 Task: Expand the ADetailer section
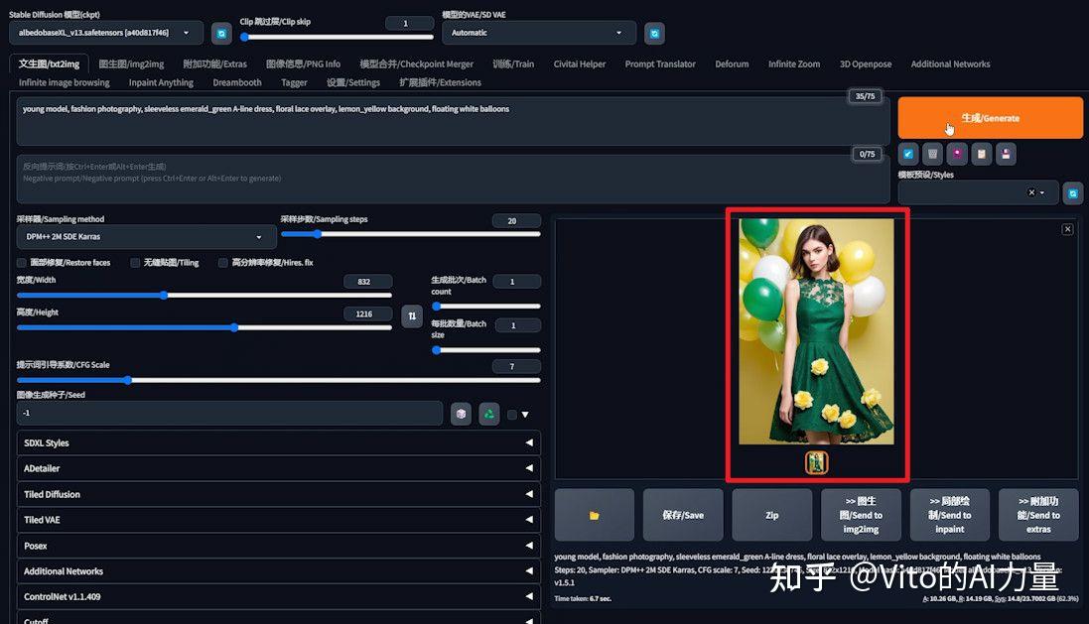tap(279, 468)
